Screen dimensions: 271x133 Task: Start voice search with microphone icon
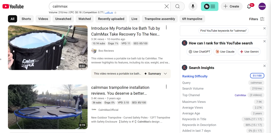[193, 6]
